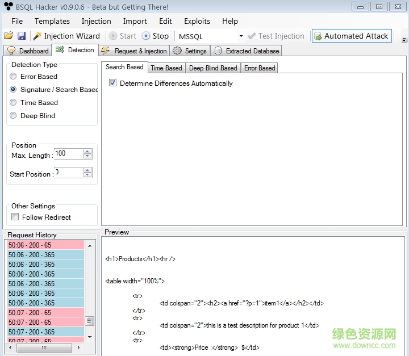The width and height of the screenshot is (409, 356).
Task: Expand the MSSQL database type dropdown
Action: 241,36
